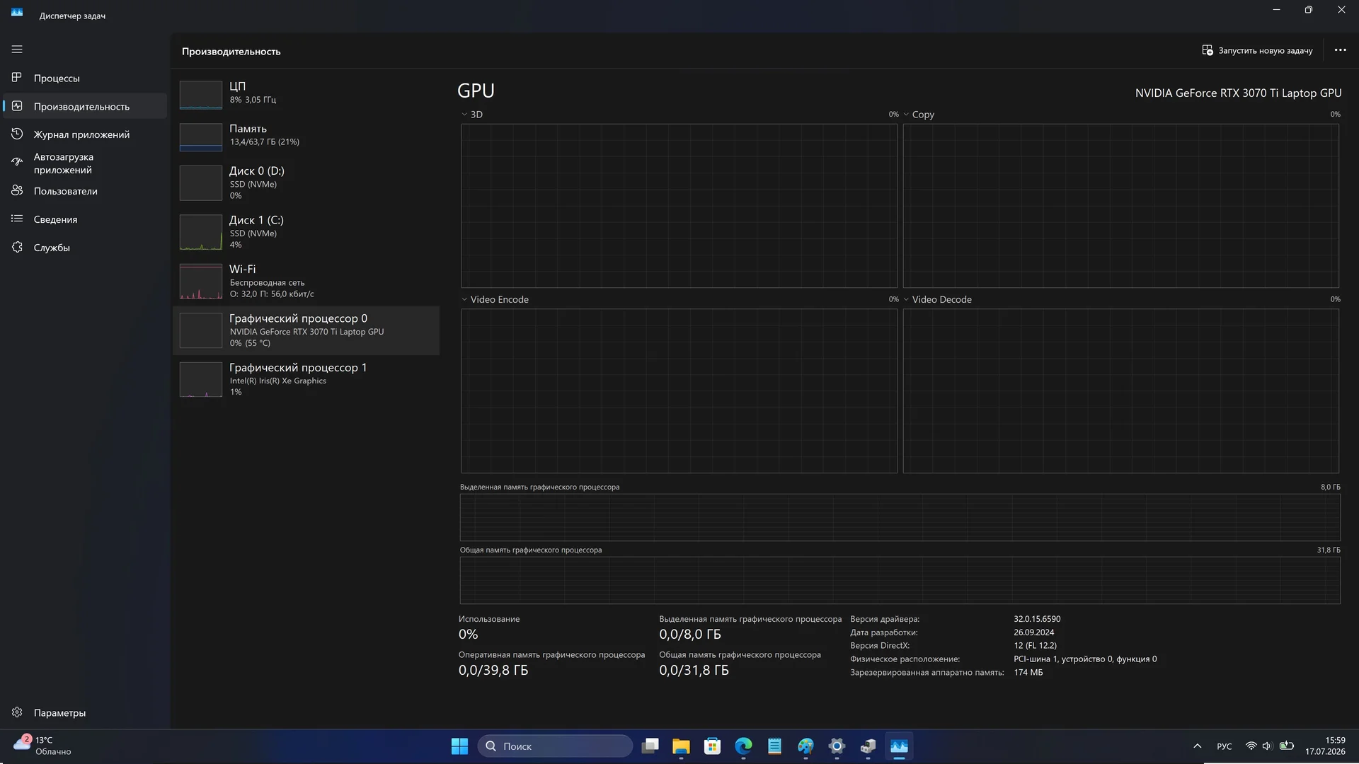The height and width of the screenshot is (764, 1359).
Task: Click the 8,0 ГБ graph maximum label
Action: point(1330,487)
